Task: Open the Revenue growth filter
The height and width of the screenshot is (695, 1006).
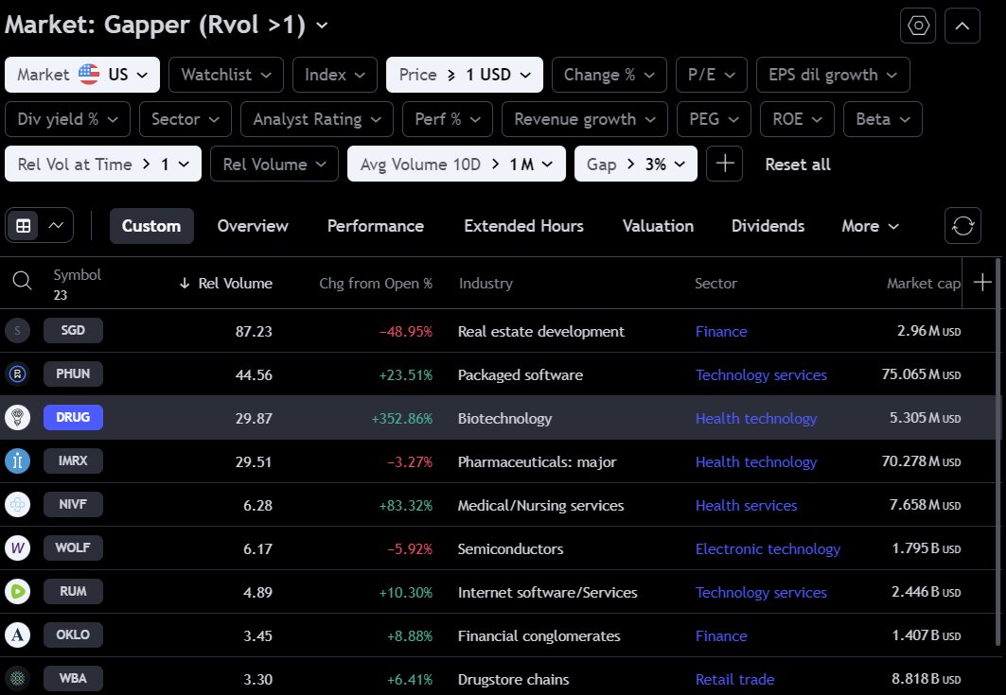Action: (x=585, y=119)
